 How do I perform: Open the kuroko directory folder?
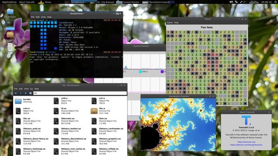click(x=18, y=101)
